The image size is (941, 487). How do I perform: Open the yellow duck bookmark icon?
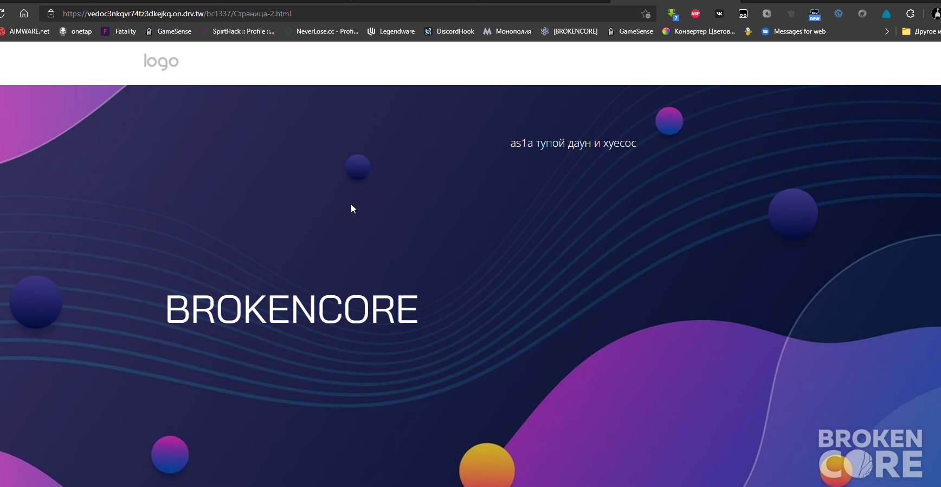(x=748, y=31)
